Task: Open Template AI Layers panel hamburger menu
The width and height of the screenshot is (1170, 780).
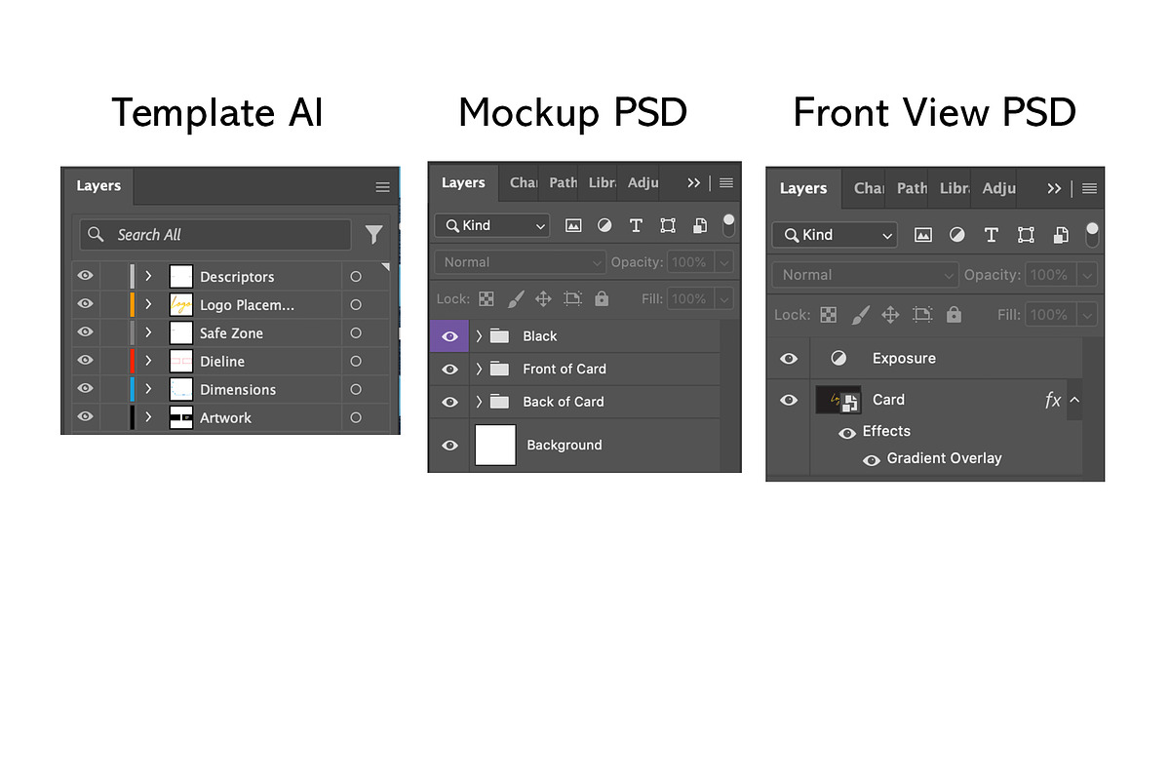Action: point(383,186)
